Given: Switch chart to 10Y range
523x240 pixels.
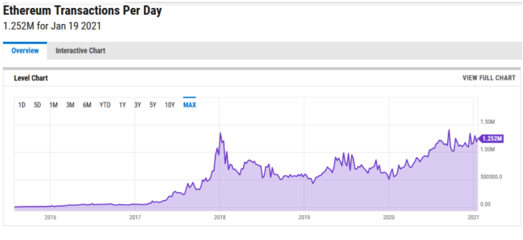Looking at the screenshot, I should coord(170,105).
